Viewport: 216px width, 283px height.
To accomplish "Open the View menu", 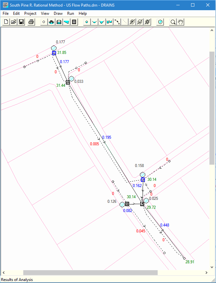I will [45, 13].
